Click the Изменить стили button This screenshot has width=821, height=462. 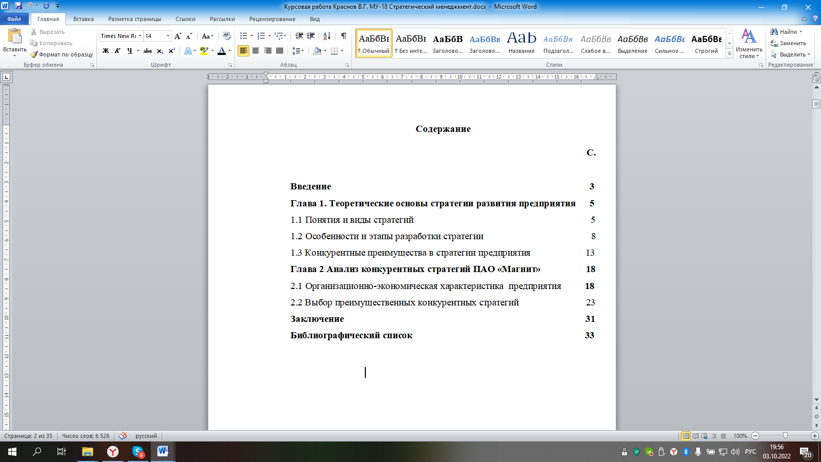pos(749,44)
